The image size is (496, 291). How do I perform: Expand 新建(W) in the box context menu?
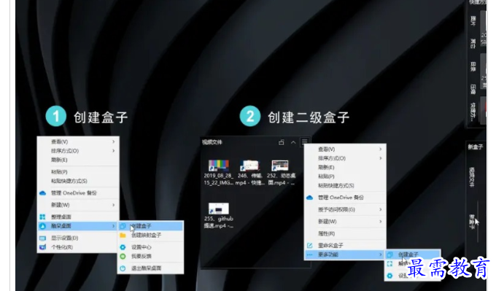[345, 222]
